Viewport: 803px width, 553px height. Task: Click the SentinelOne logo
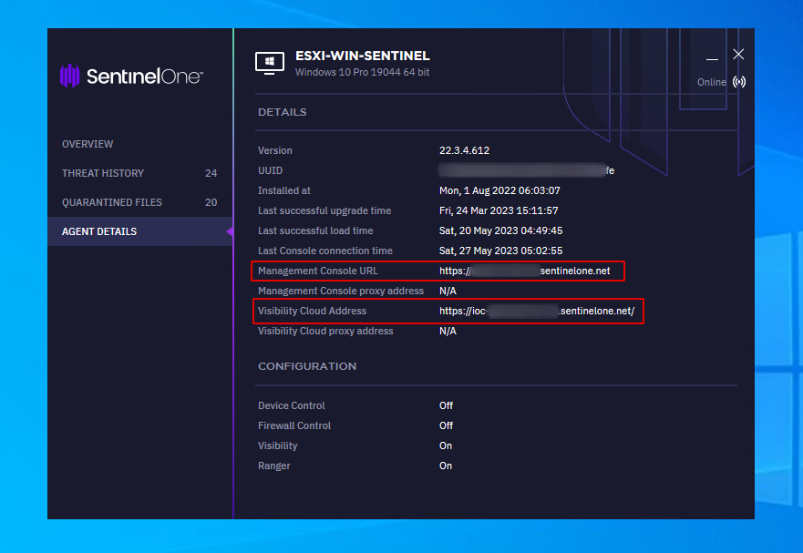click(x=131, y=76)
